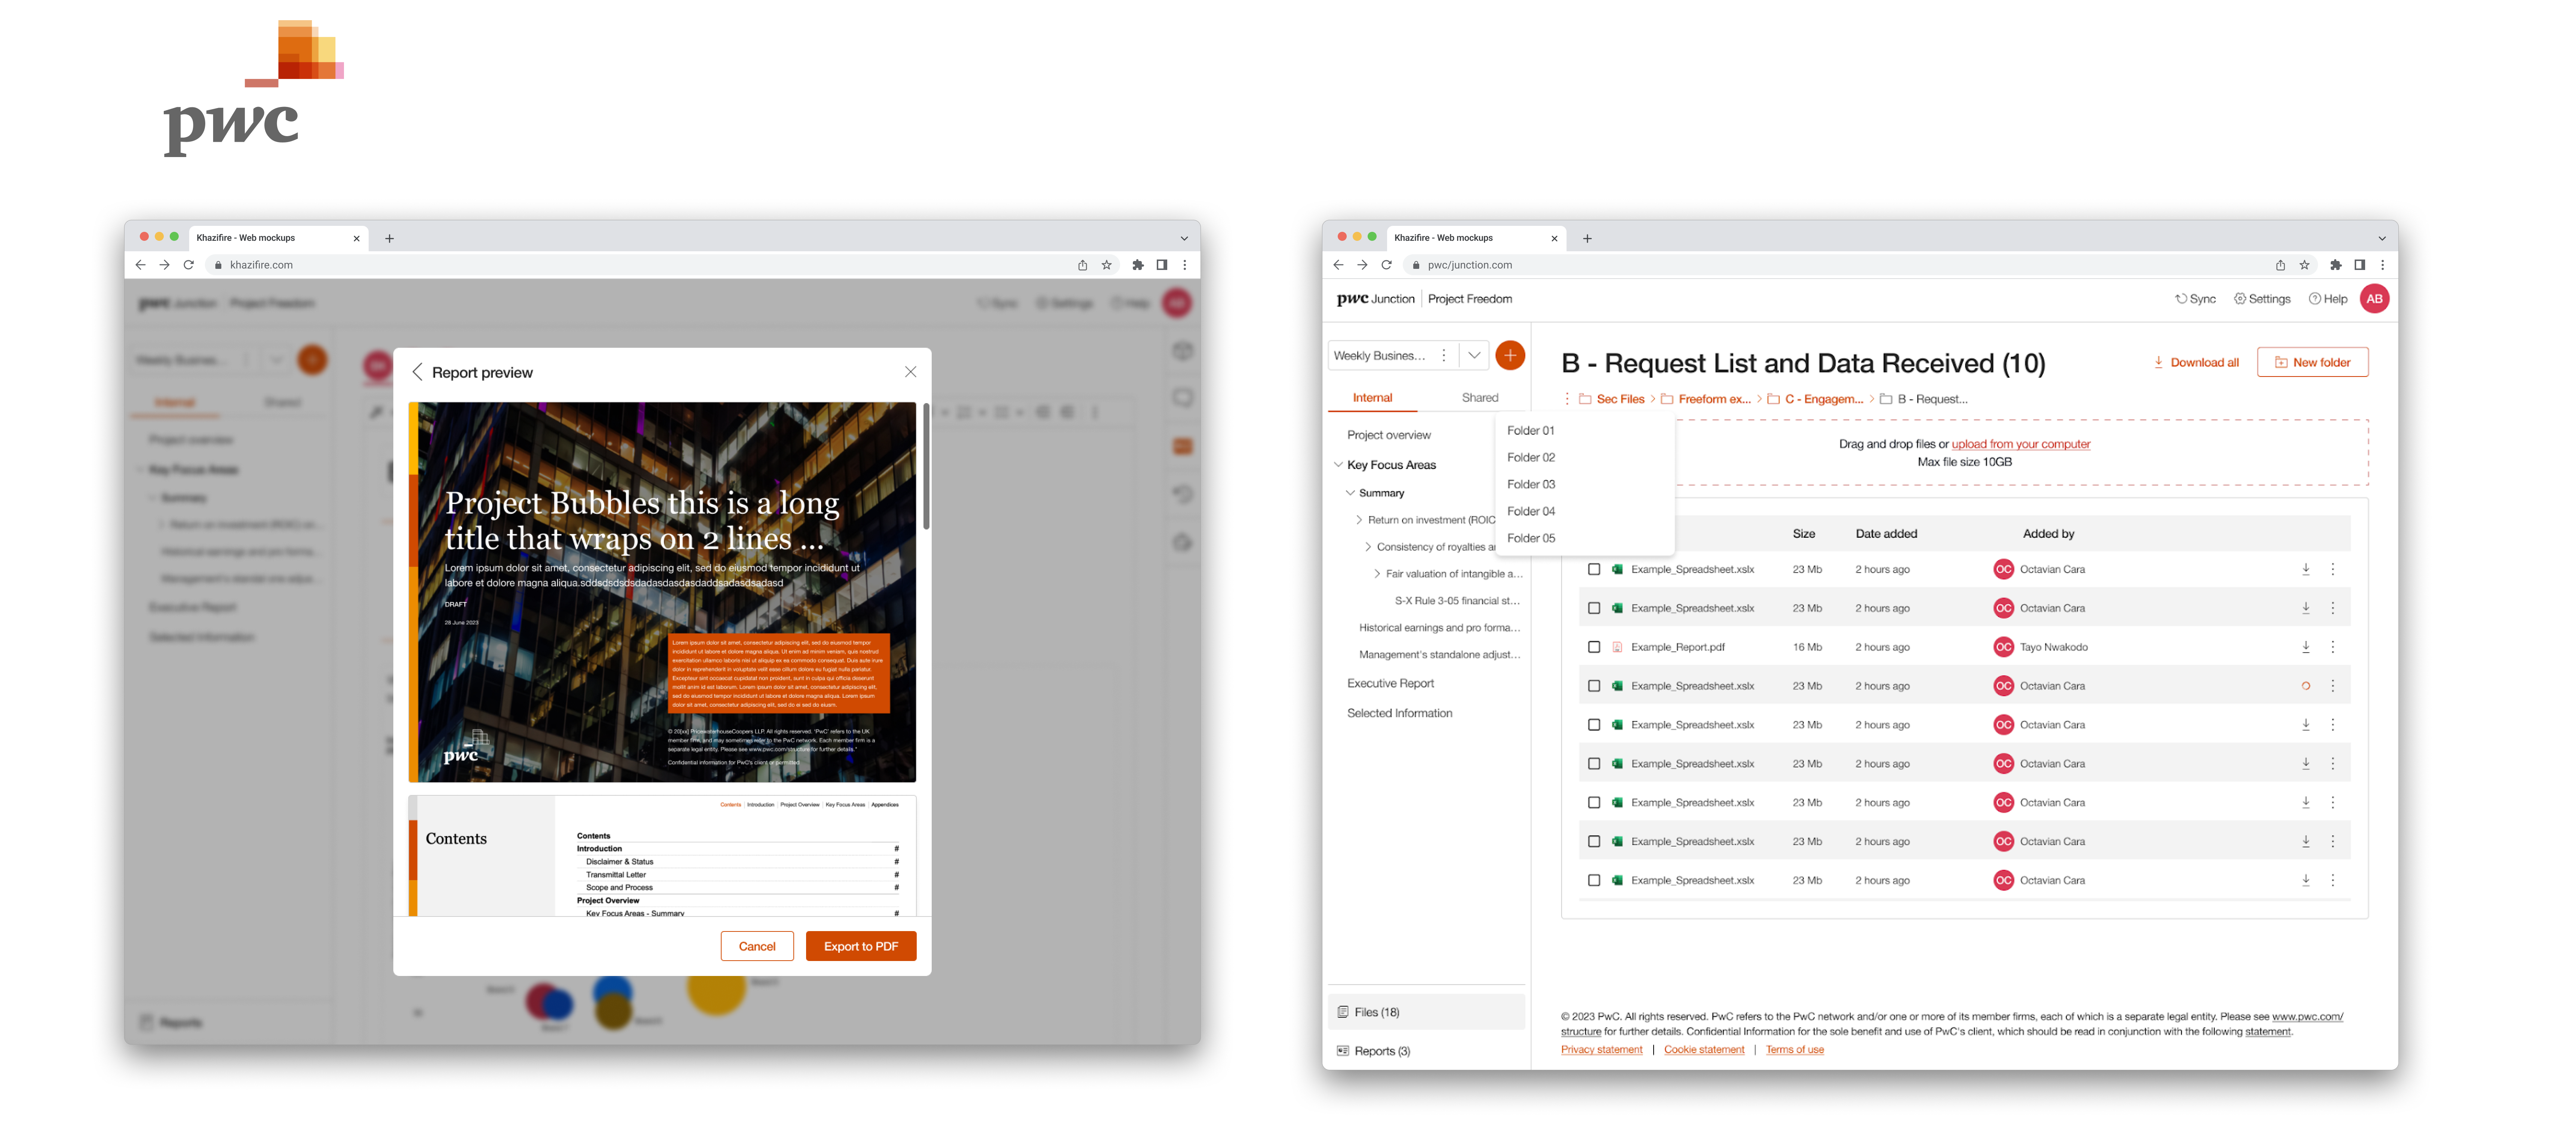2576x1136 pixels.
Task: Bookmark khazifire.com with the star icon
Action: (1106, 265)
